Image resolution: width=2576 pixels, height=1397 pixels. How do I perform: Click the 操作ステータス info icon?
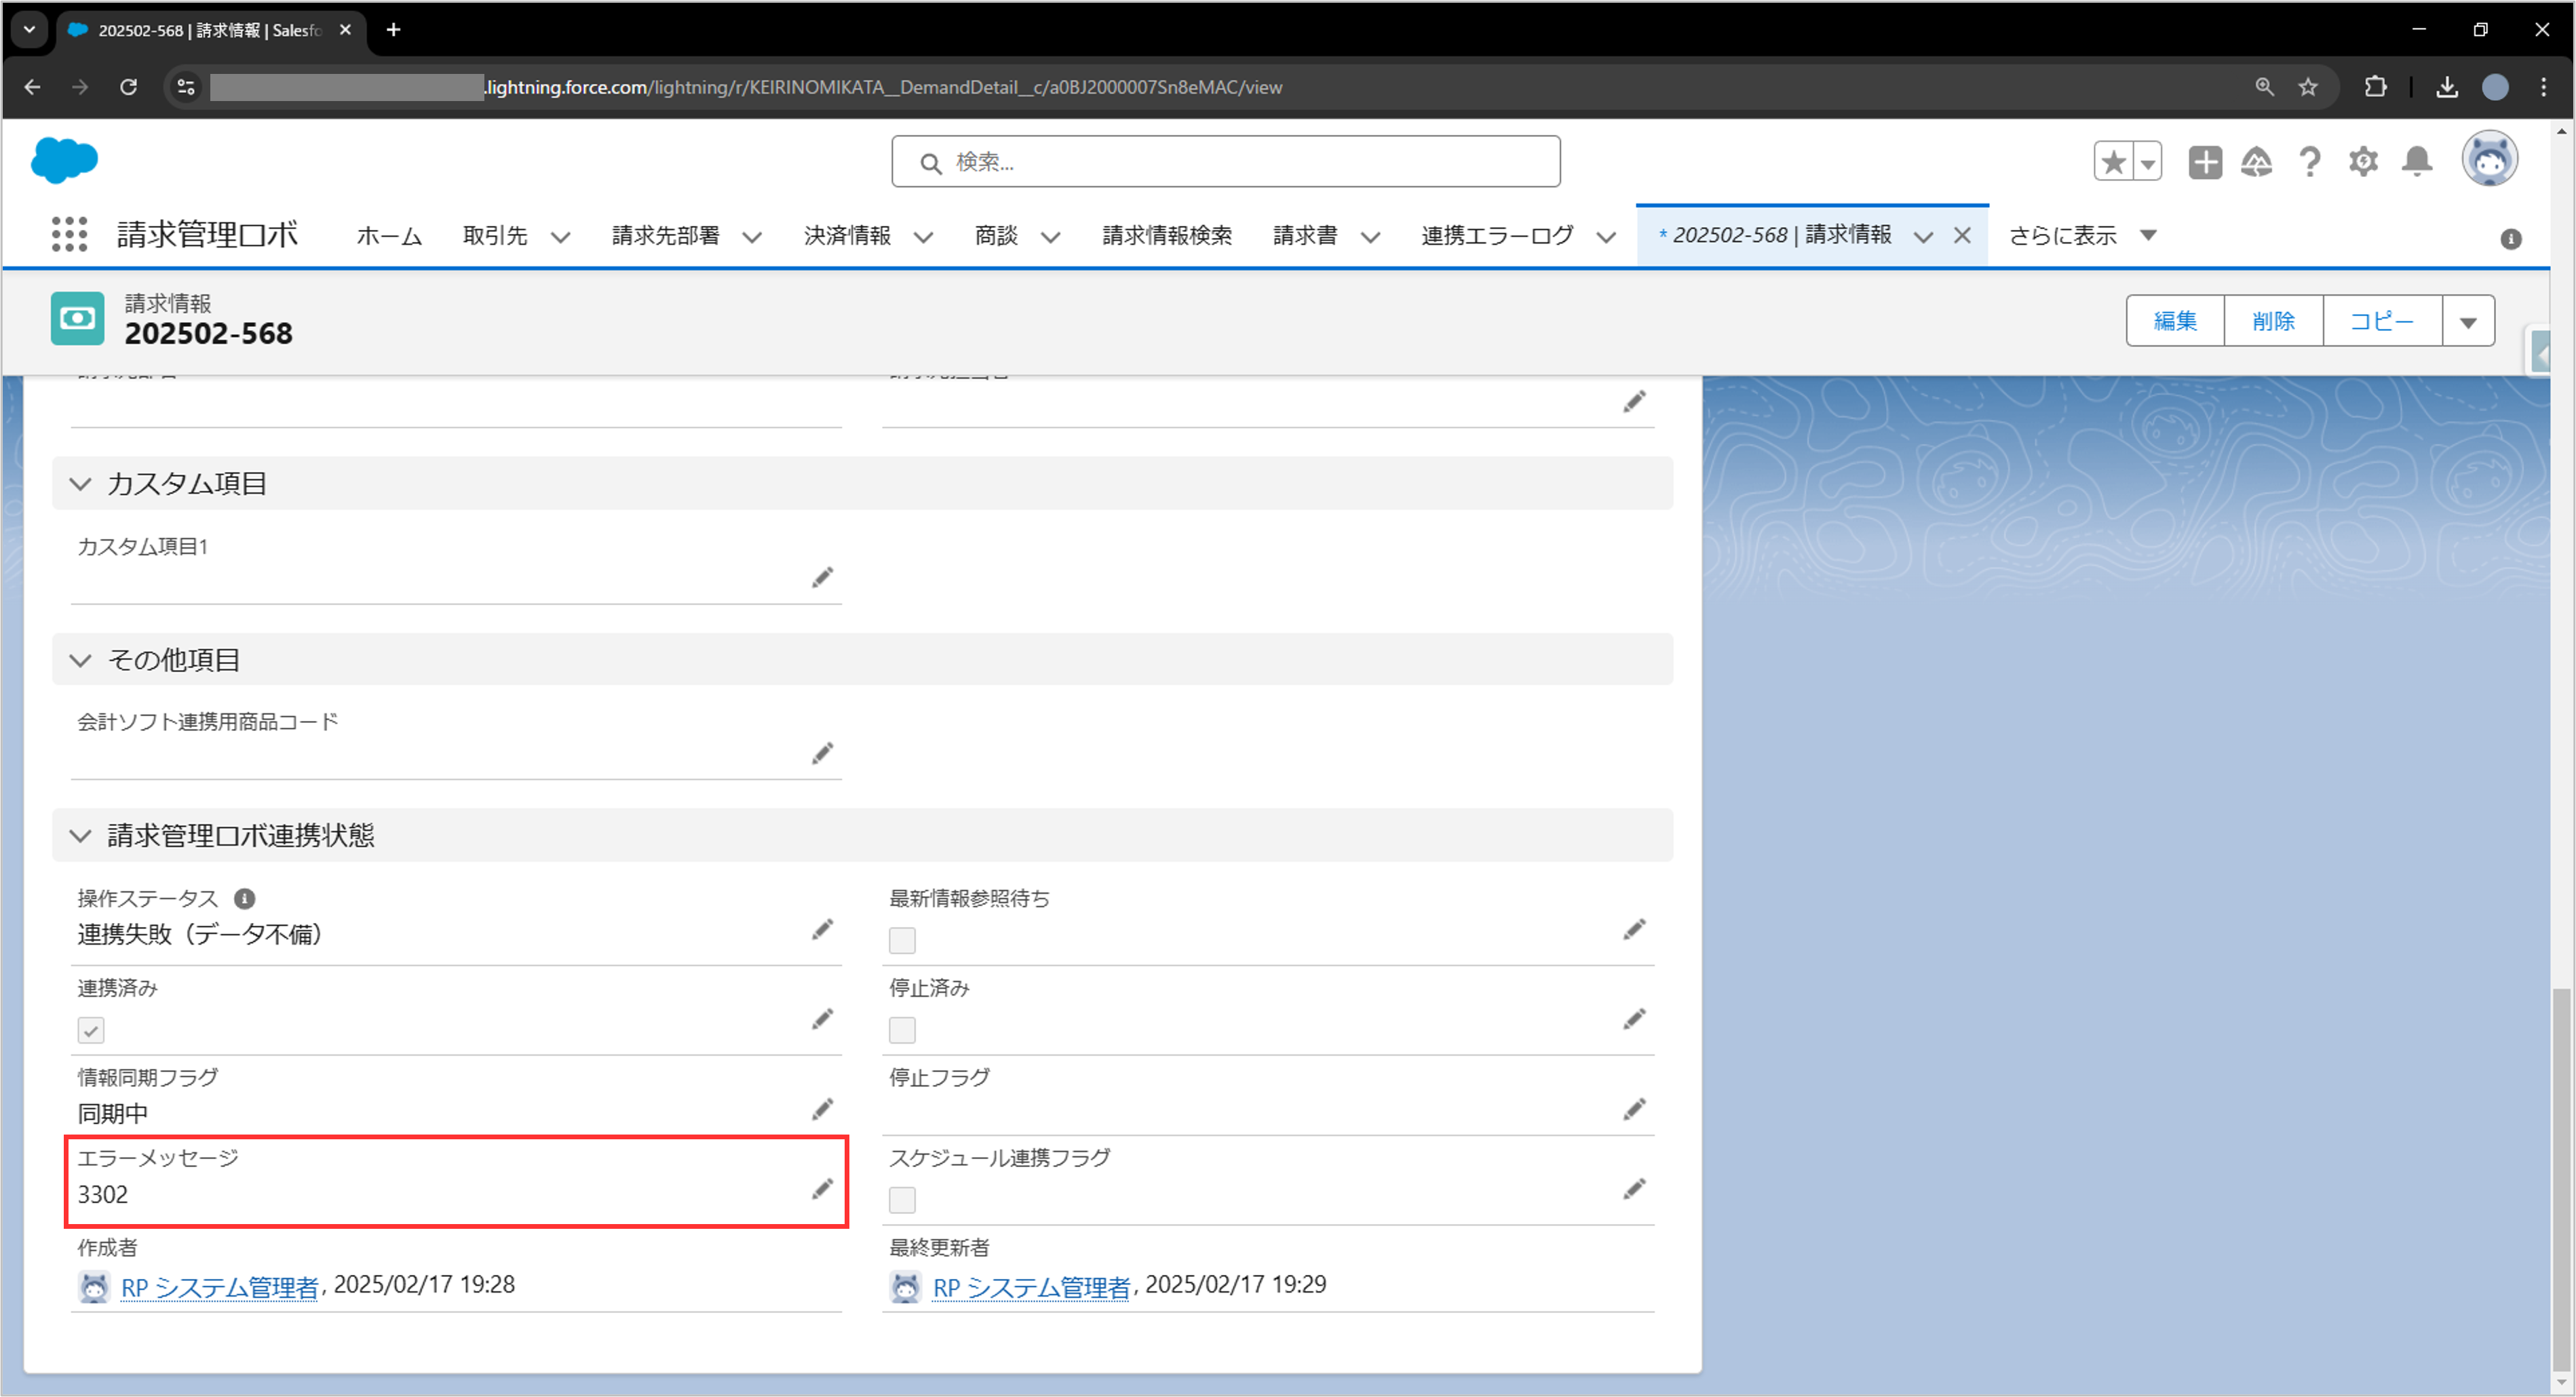tap(244, 899)
